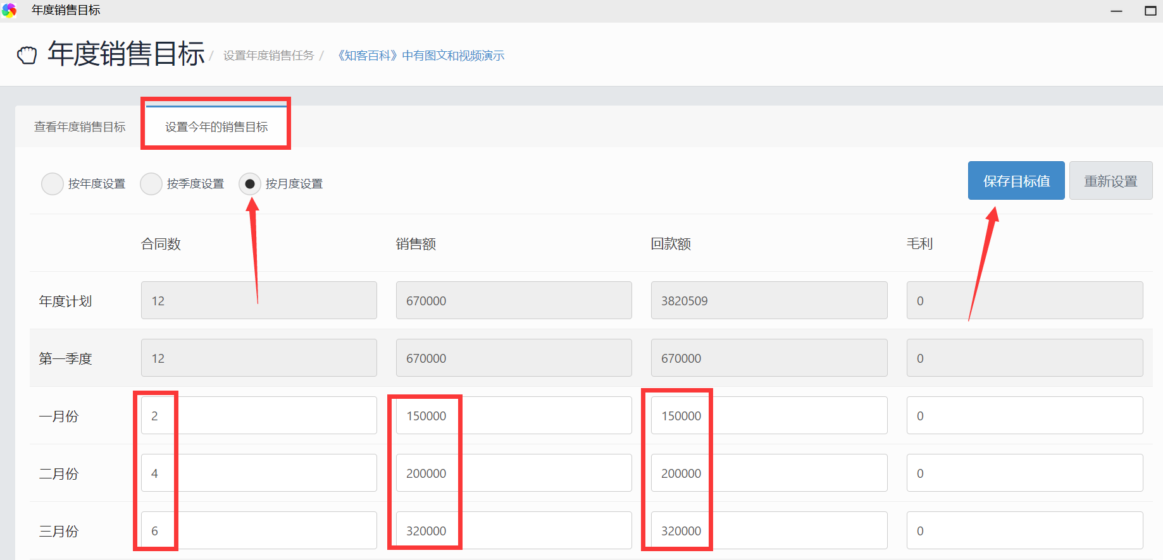Focus 一月份 合同数 input field
The image size is (1163, 560).
click(x=259, y=415)
